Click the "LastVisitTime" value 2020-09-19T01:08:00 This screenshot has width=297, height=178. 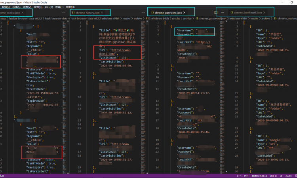(x=116, y=66)
